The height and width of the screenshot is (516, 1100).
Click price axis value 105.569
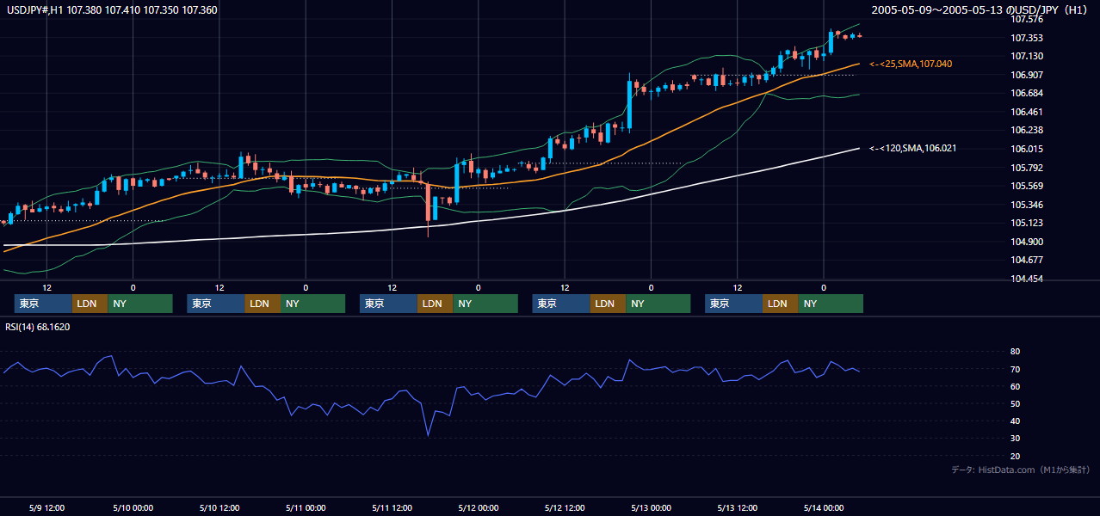click(1027, 187)
